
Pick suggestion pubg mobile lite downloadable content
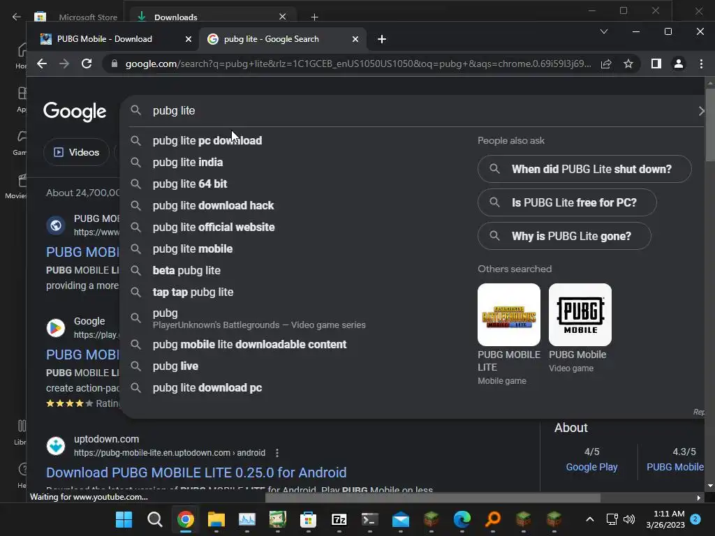pos(249,345)
